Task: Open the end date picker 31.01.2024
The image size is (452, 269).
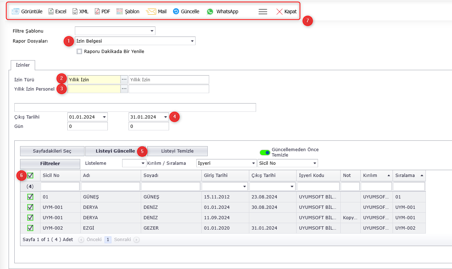Action: pyautogui.click(x=165, y=117)
